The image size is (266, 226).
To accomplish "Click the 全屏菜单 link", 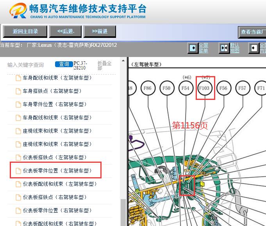I will pos(203,48).
